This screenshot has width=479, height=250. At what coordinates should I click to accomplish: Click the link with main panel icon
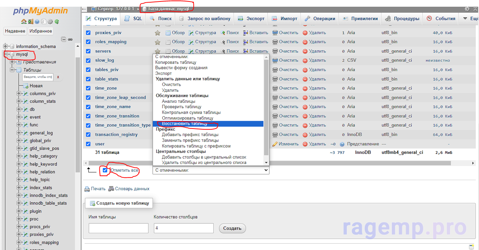pos(70,39)
